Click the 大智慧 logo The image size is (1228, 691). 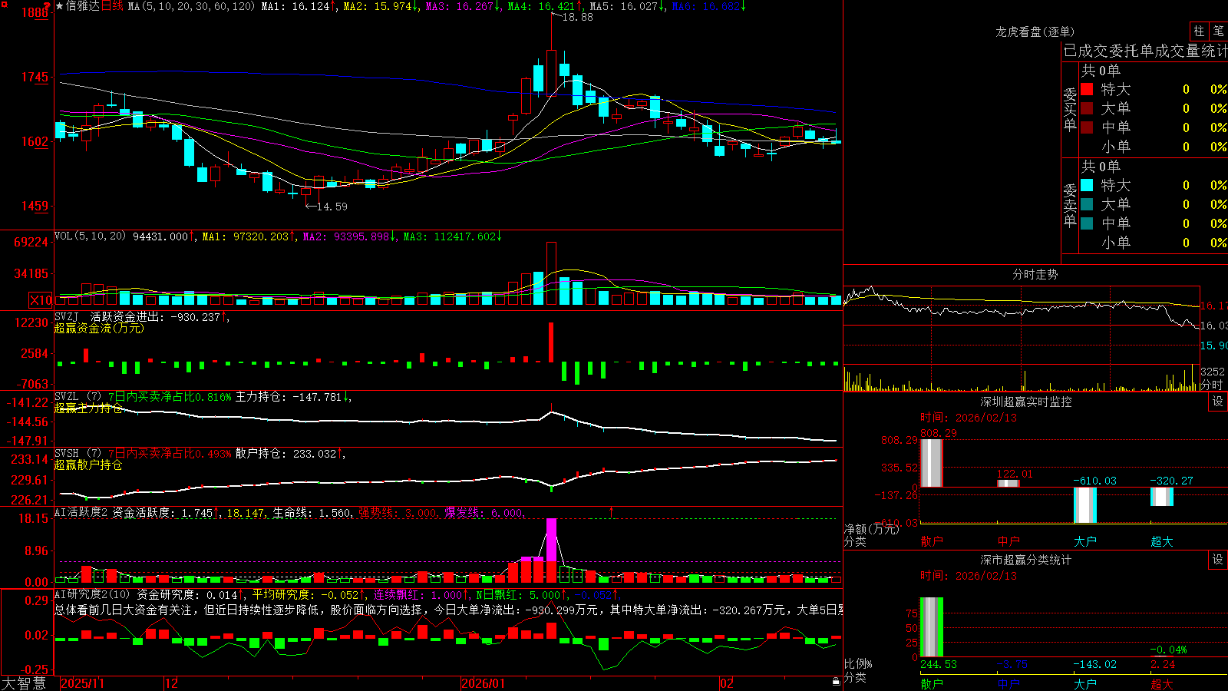tap(24, 683)
